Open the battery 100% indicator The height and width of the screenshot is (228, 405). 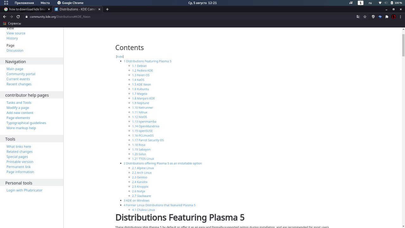click(396, 3)
